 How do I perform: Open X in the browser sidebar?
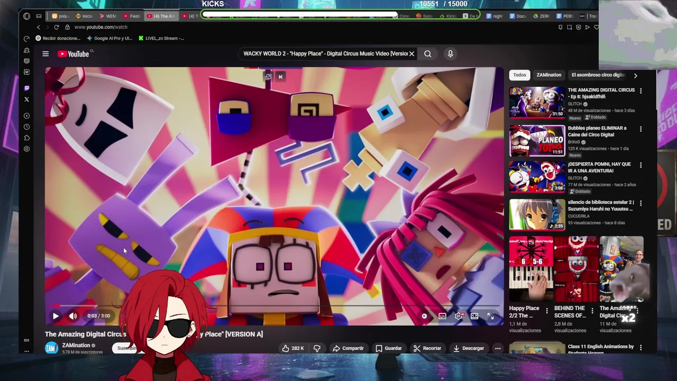coord(26,99)
